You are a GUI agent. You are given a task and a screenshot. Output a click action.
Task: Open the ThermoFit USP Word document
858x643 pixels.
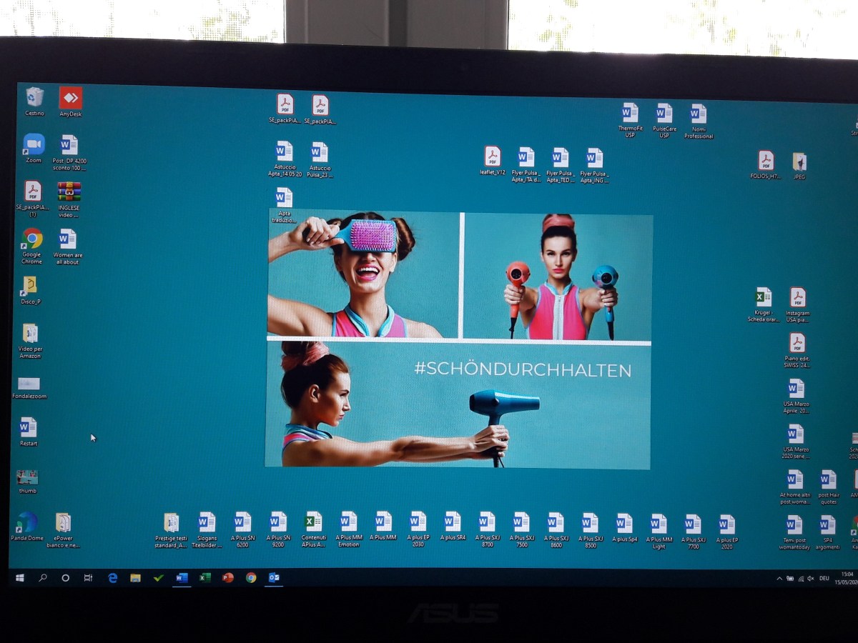click(630, 114)
